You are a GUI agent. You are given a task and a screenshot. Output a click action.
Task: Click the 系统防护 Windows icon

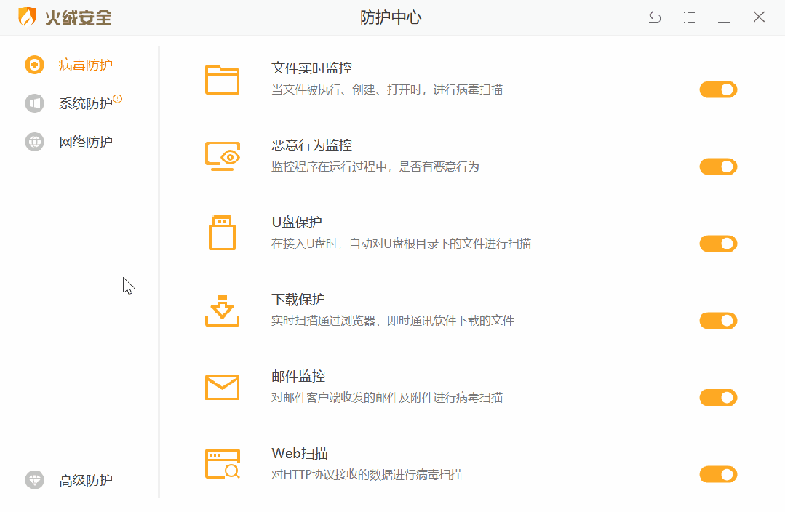point(34,103)
